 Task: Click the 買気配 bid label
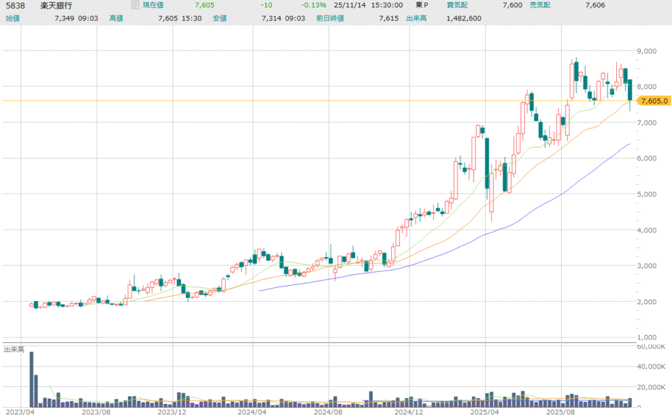[457, 5]
